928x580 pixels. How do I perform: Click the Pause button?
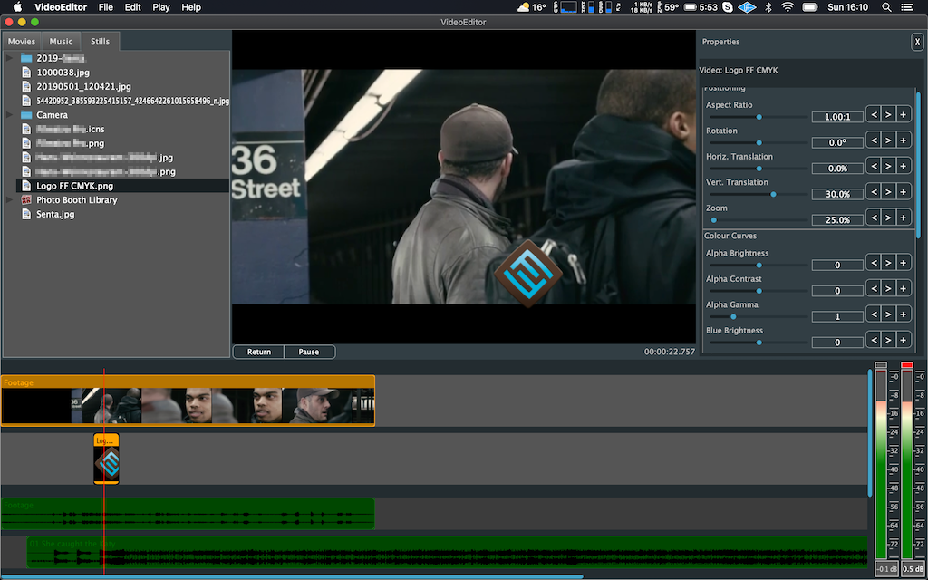coord(309,352)
